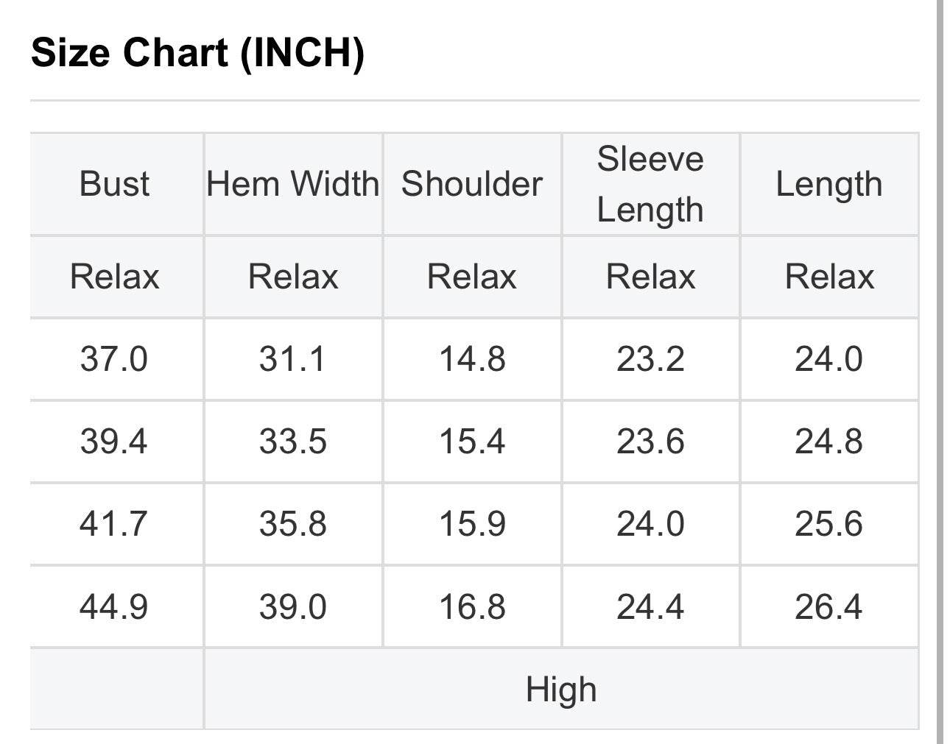Click the bust value 37.0
This screenshot has height=744, width=950.
[114, 359]
